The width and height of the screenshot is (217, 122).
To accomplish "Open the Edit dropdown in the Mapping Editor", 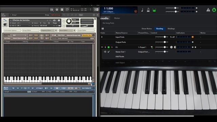I will pyautogui.click(x=19, y=35).
